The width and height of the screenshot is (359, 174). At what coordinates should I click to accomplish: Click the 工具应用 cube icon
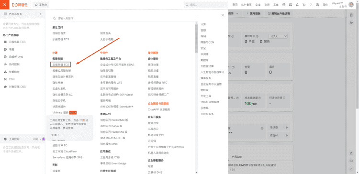(5, 139)
